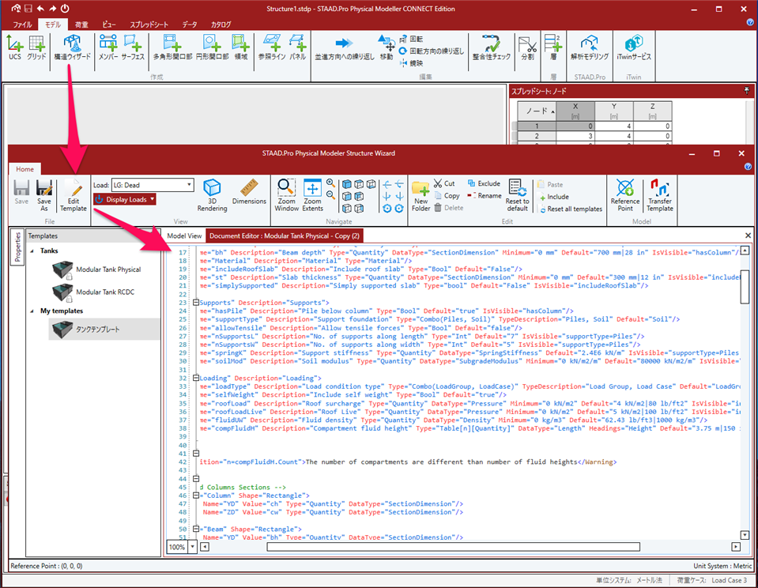Click the X column header in node spreadsheet
The height and width of the screenshot is (588, 758).
575,111
